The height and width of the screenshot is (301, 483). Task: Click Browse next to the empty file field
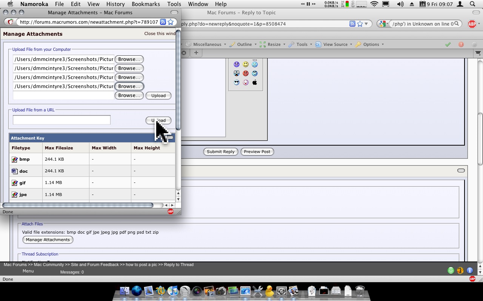pos(129,96)
